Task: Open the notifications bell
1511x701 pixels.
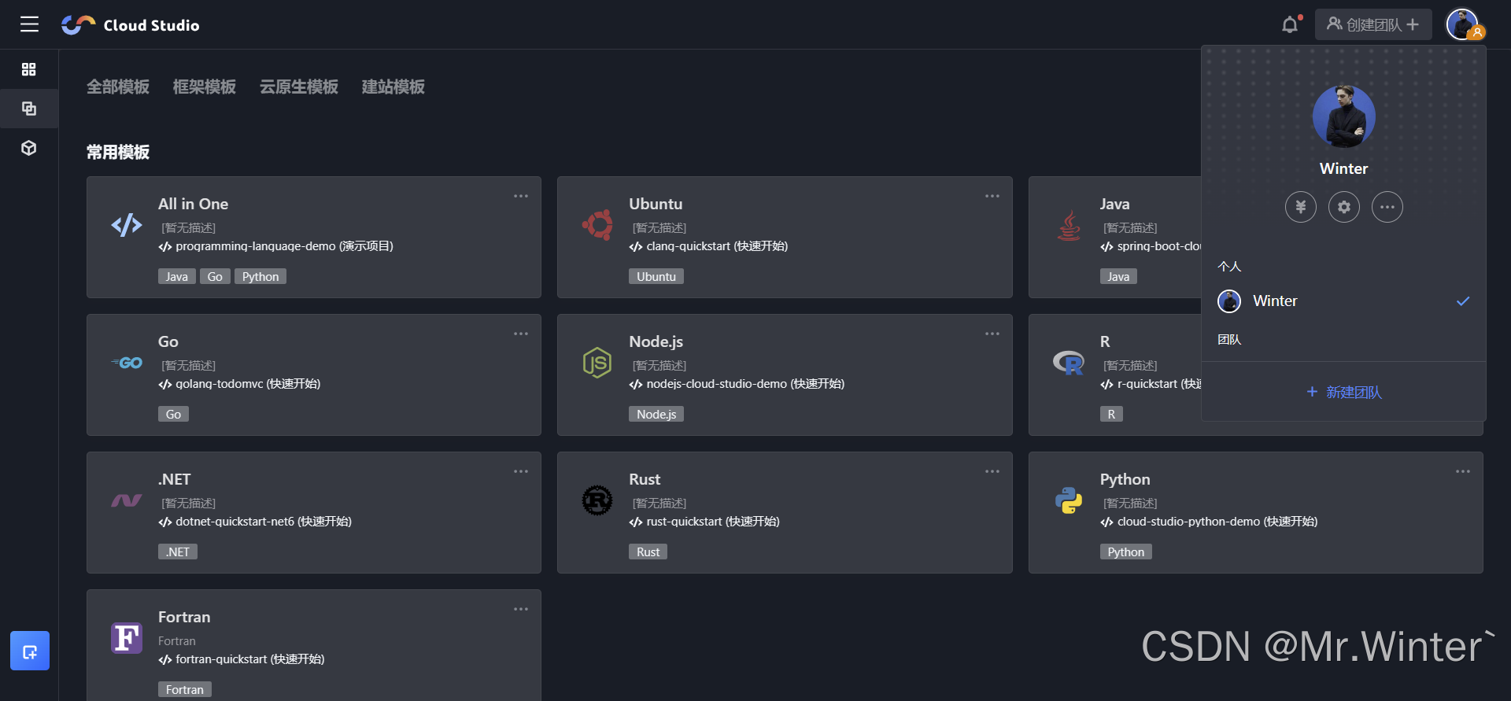Action: coord(1290,24)
